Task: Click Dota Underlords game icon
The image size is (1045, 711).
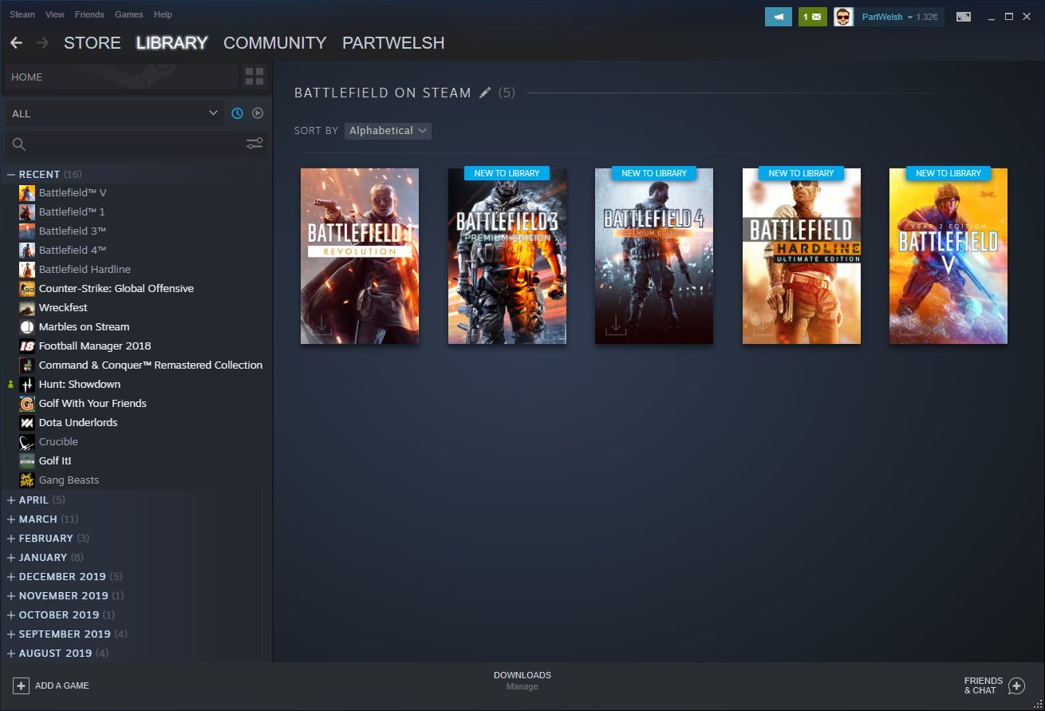Action: pyautogui.click(x=27, y=422)
